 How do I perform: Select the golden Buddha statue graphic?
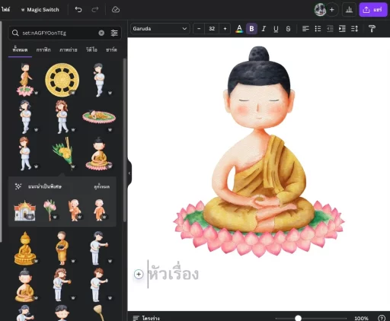click(25, 249)
